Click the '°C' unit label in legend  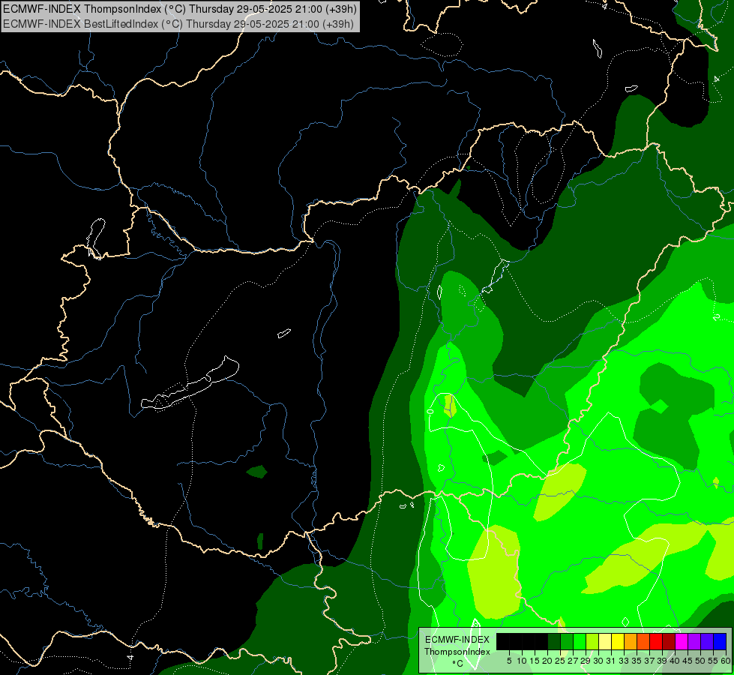[458, 664]
